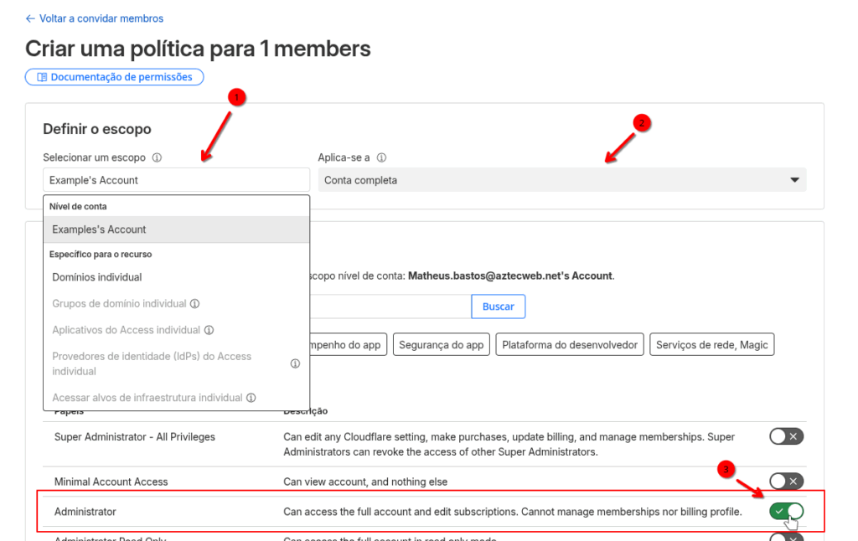Click info icon for Provedores de identidade option
Viewport: 858px width, 541px height.
click(295, 363)
